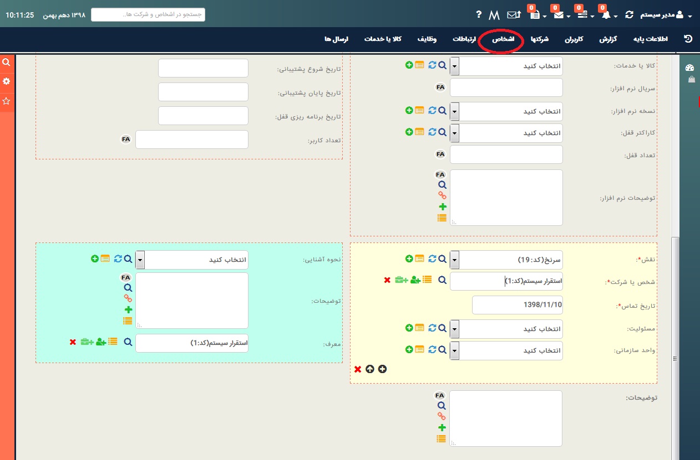Refresh the کالا یا خدمات list
Viewport: 700px width, 460px height.
pos(432,65)
